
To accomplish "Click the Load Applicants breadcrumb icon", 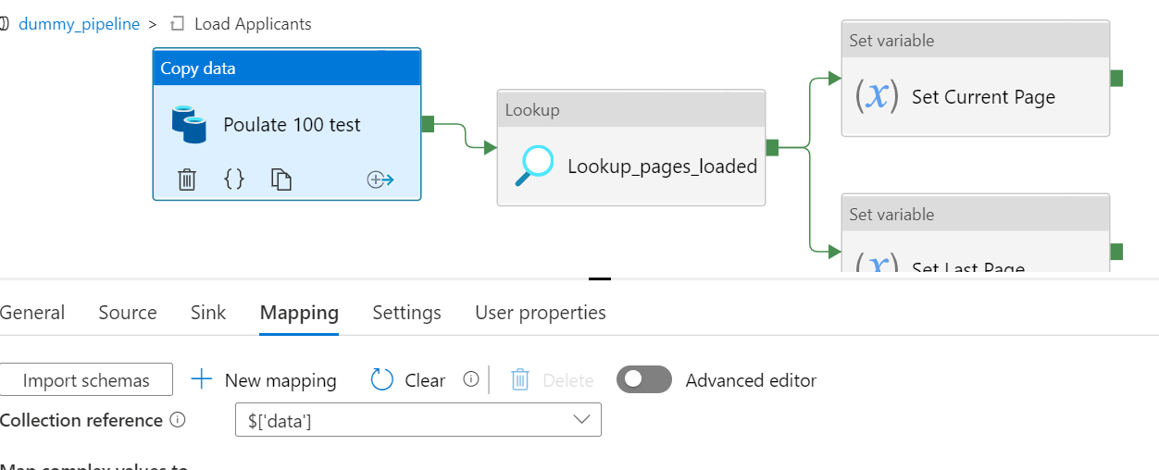I will click(x=179, y=24).
